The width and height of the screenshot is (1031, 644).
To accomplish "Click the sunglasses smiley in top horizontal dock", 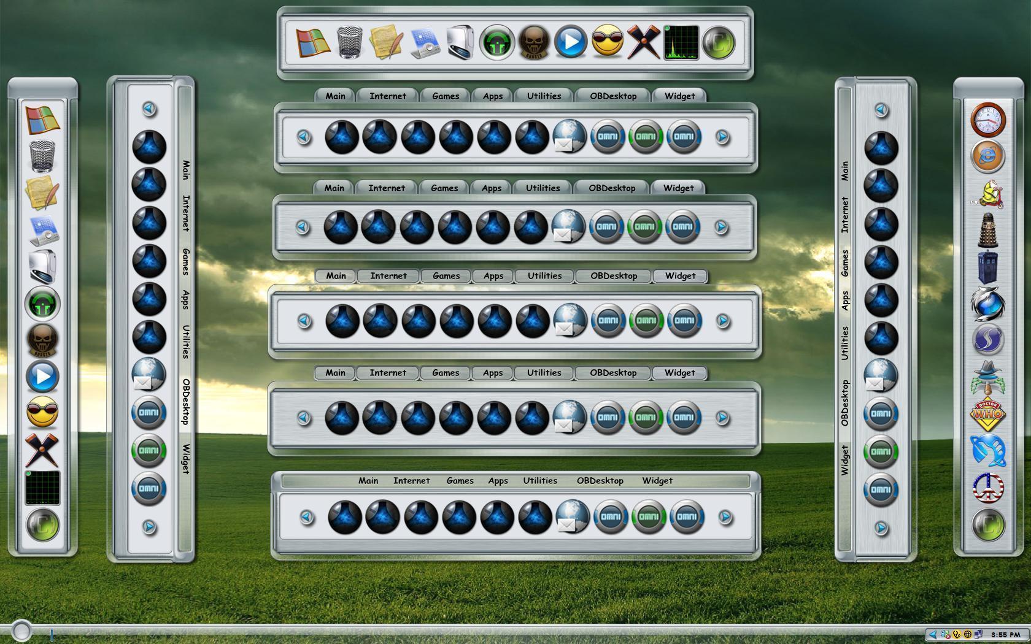I will pos(608,42).
